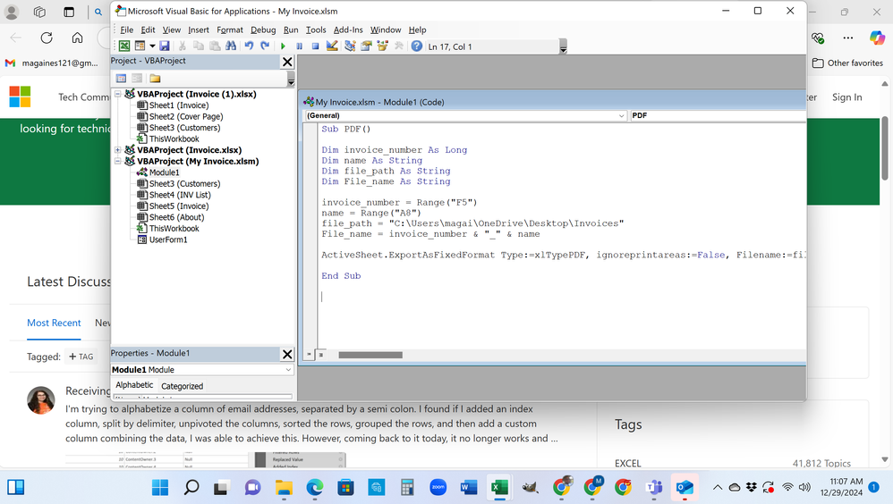The height and width of the screenshot is (504, 893).
Task: Open the (General) object dropdown
Action: [x=621, y=116]
